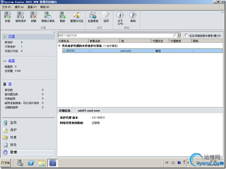Screen dimensions: 226x169
Task: Click the DPM console taskbar button
Action: pyautogui.click(x=53, y=163)
